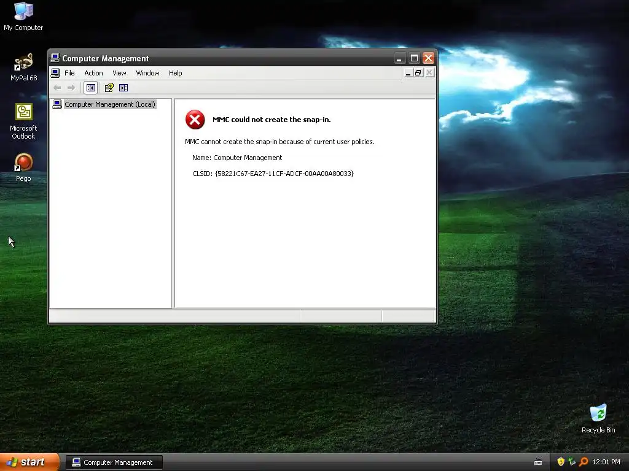Click the red error icon

coord(195,120)
